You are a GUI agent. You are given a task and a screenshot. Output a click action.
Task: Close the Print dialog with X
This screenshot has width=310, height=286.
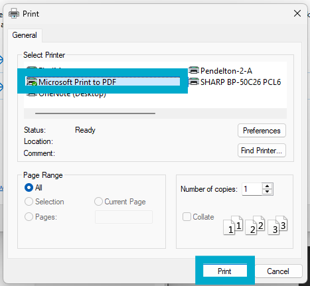point(297,13)
